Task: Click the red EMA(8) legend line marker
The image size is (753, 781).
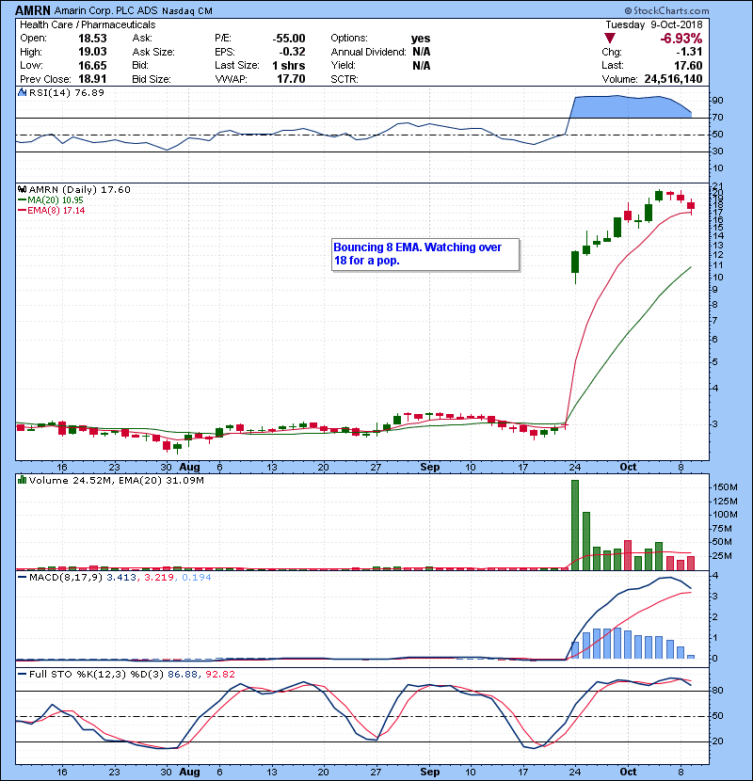Action: pyautogui.click(x=22, y=210)
